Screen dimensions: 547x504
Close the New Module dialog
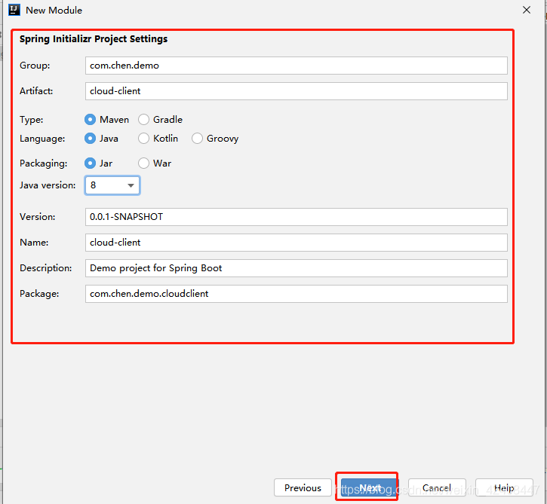pyautogui.click(x=527, y=10)
